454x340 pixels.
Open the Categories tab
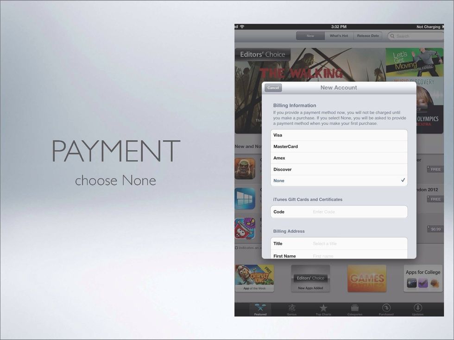point(355,309)
